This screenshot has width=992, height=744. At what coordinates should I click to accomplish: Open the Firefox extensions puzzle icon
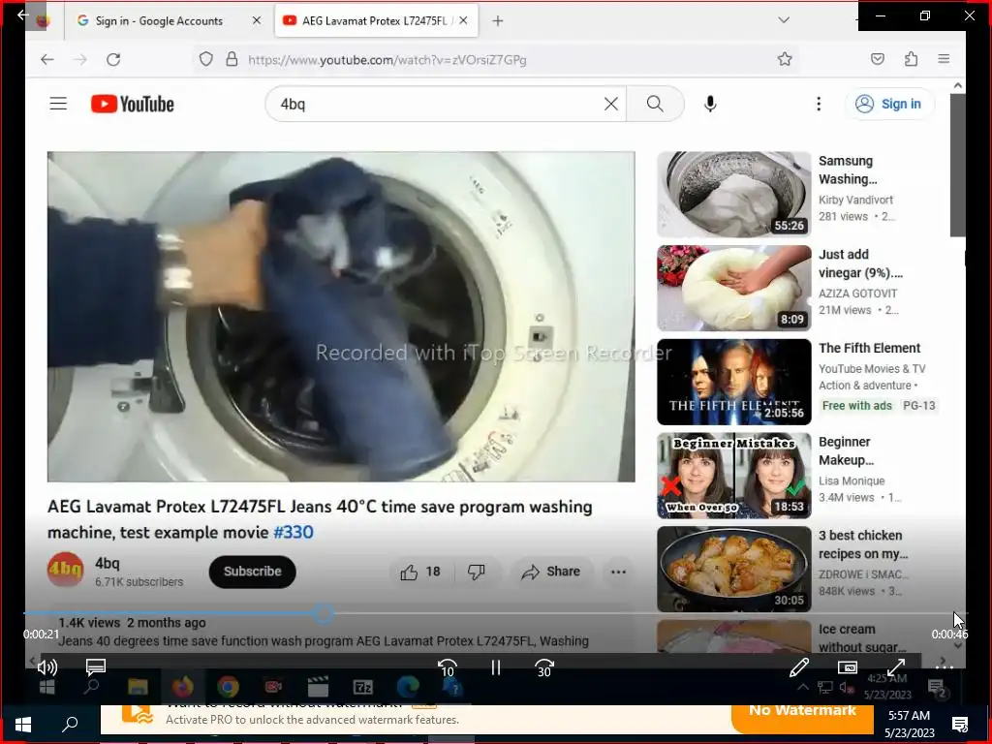[911, 59]
